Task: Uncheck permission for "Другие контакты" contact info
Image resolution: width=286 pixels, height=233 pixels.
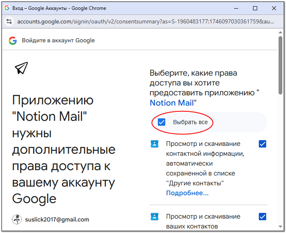Action: [263, 144]
